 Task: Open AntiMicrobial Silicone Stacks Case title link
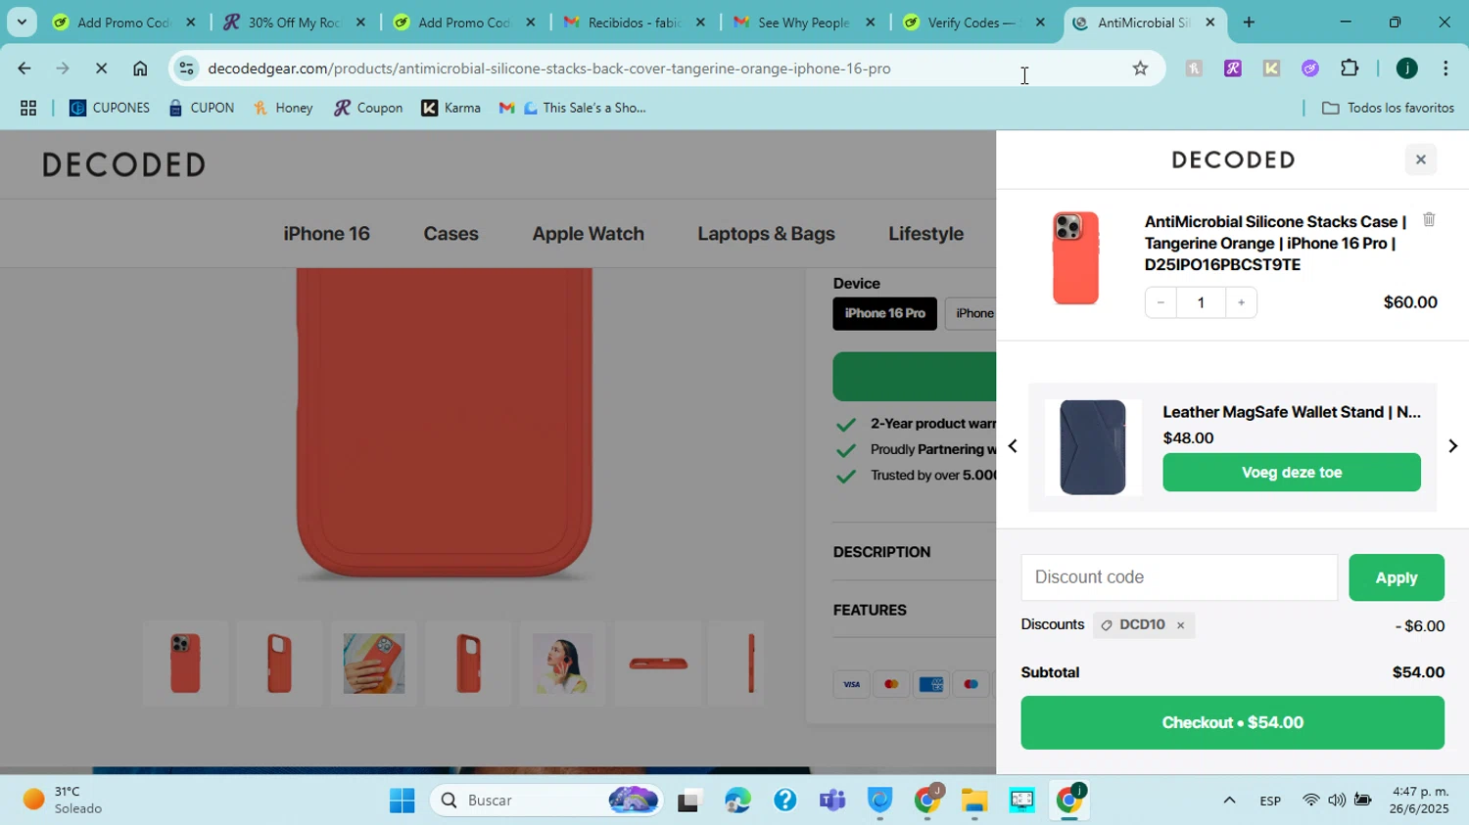pyautogui.click(x=1275, y=243)
